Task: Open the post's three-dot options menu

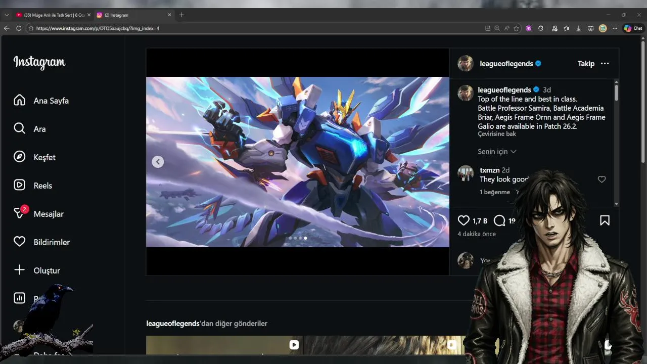Action: [605, 64]
